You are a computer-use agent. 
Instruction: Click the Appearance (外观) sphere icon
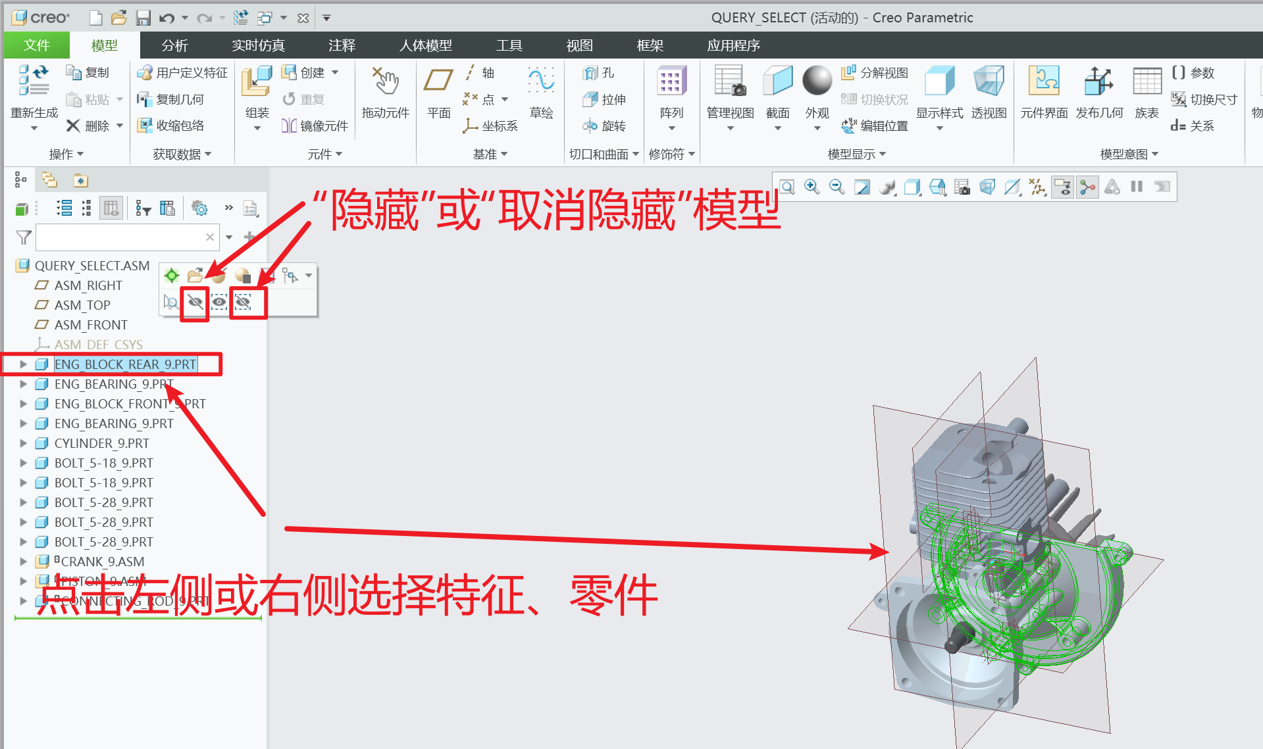coord(817,80)
